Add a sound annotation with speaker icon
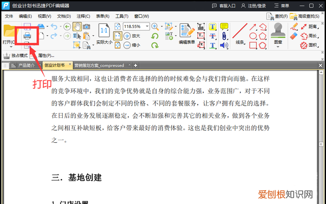 click(224, 45)
